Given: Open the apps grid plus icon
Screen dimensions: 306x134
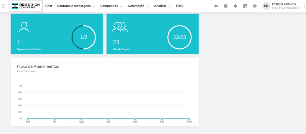Looking at the screenshot, I should pos(245,6).
